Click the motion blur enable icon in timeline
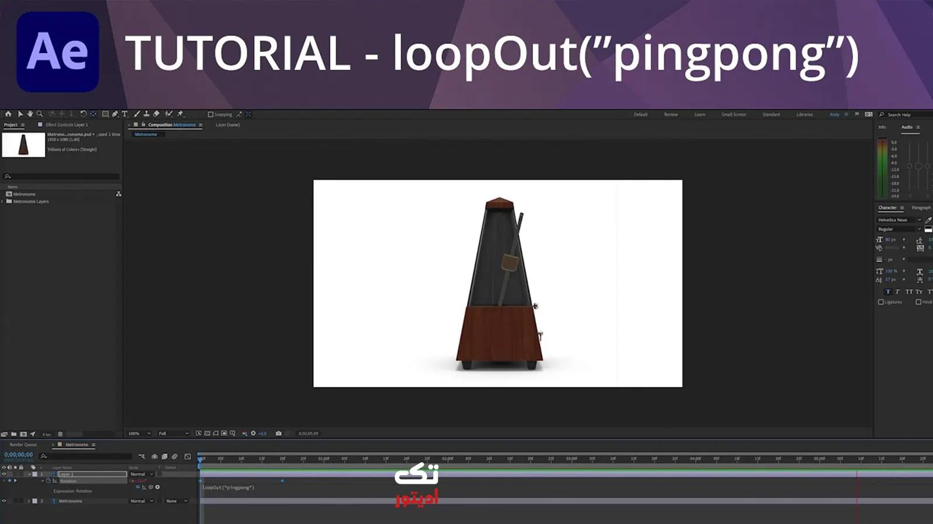The image size is (933, 524). [174, 456]
